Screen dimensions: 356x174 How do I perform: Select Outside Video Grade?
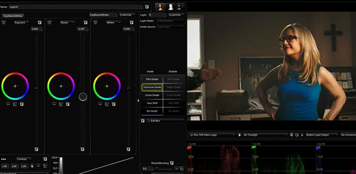174,87
